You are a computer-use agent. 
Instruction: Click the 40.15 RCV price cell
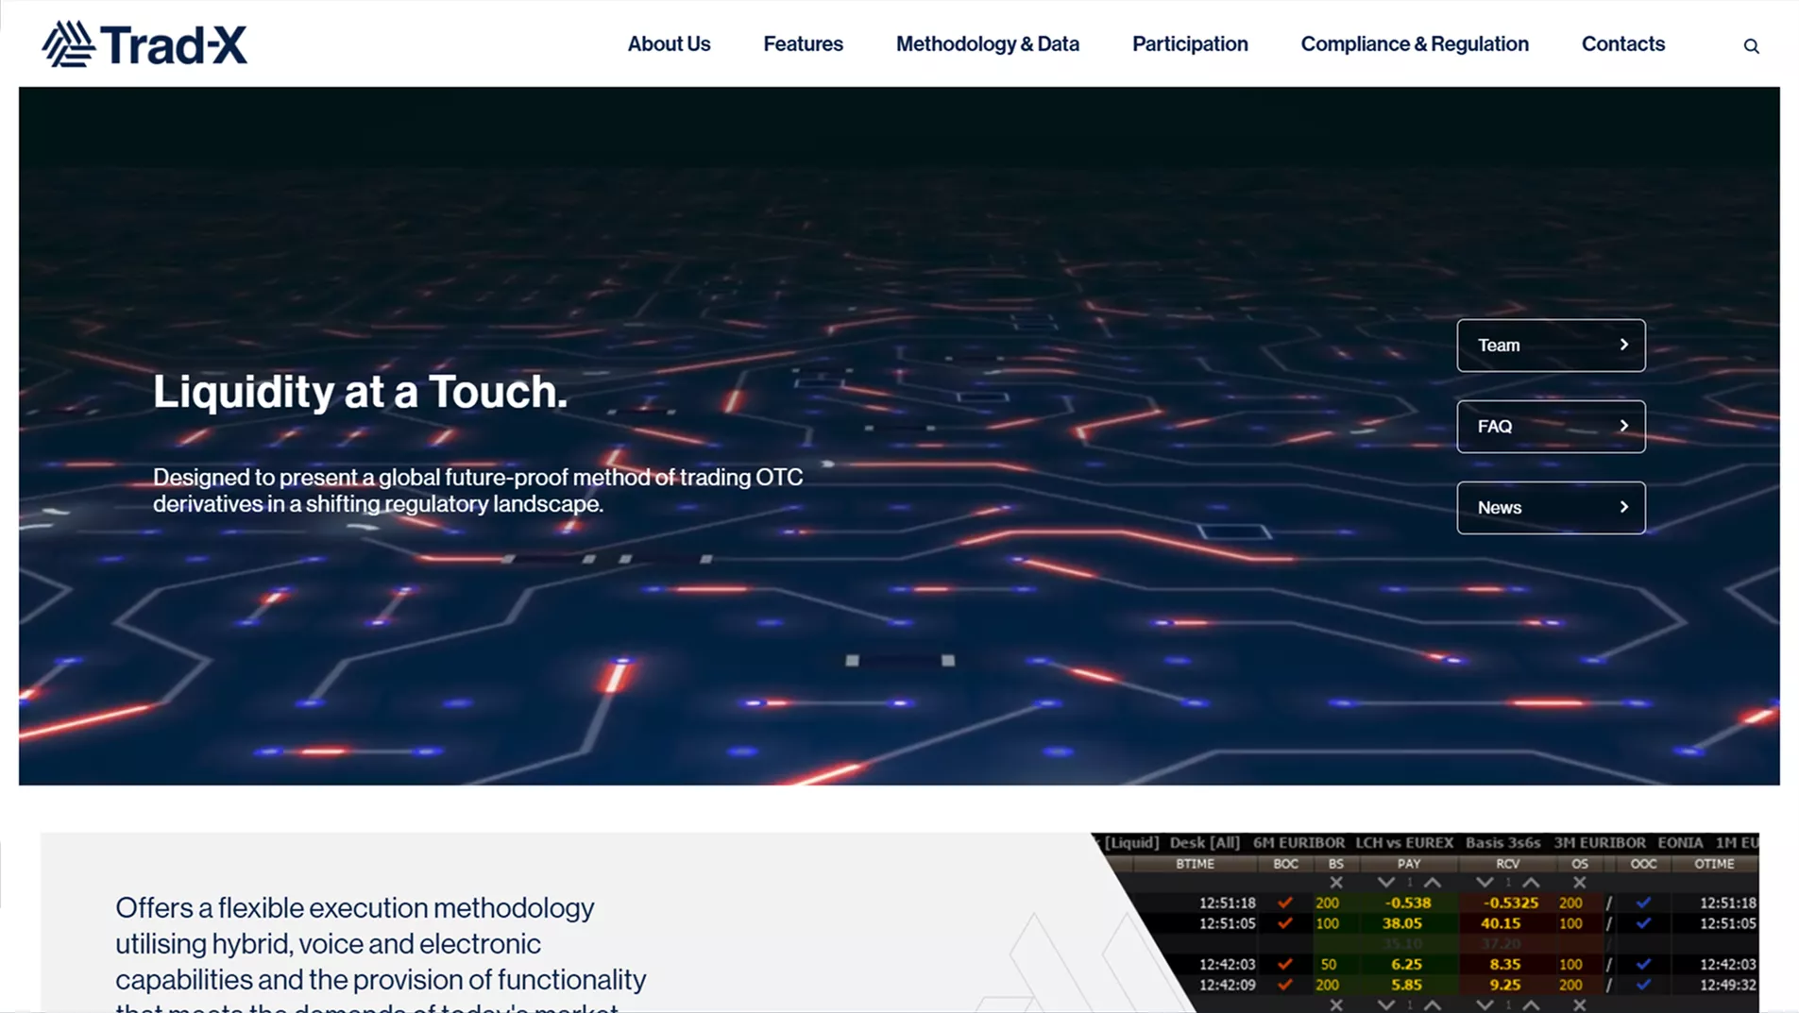(1501, 923)
